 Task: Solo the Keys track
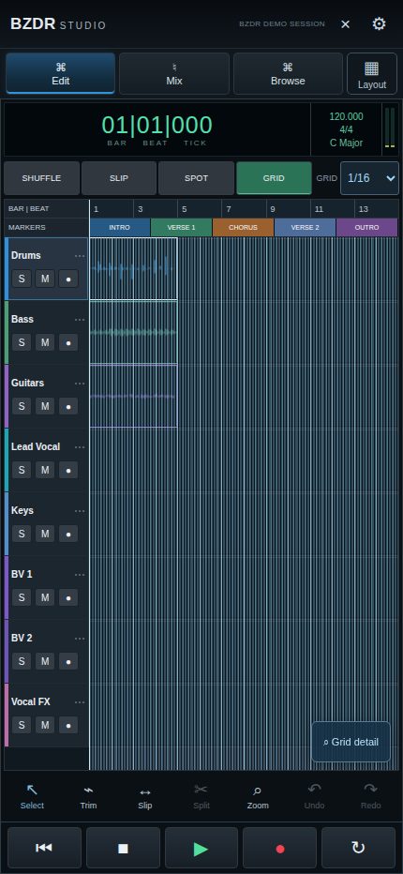coord(22,534)
